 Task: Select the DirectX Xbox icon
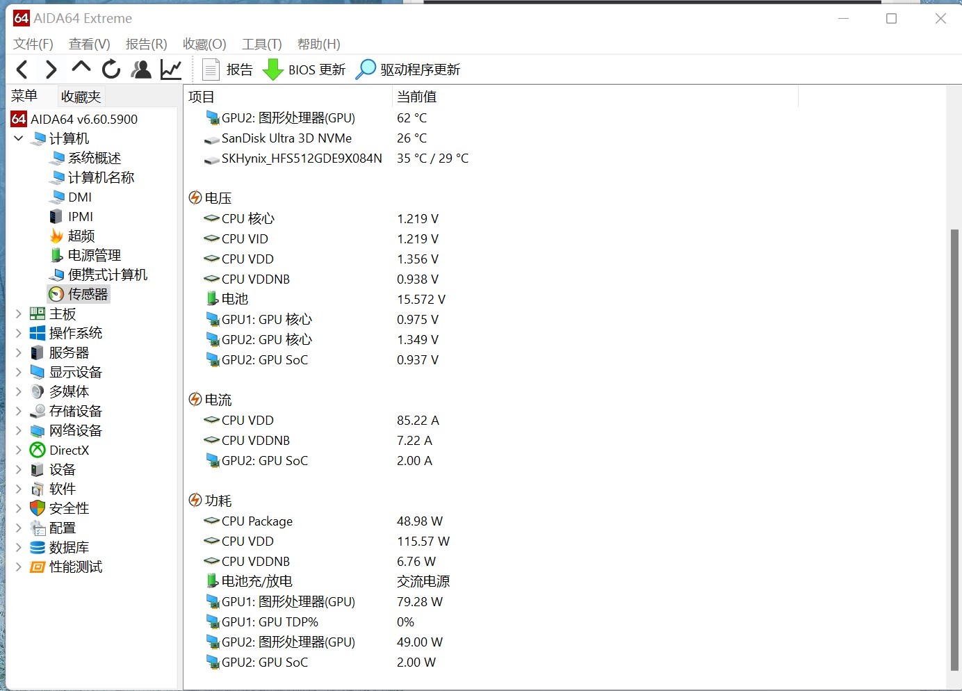click(x=38, y=450)
